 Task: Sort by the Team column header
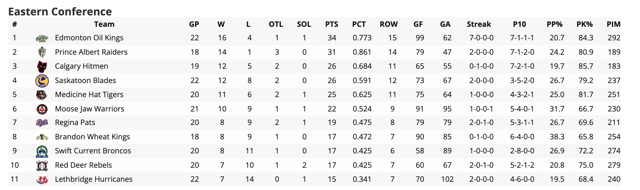point(104,24)
